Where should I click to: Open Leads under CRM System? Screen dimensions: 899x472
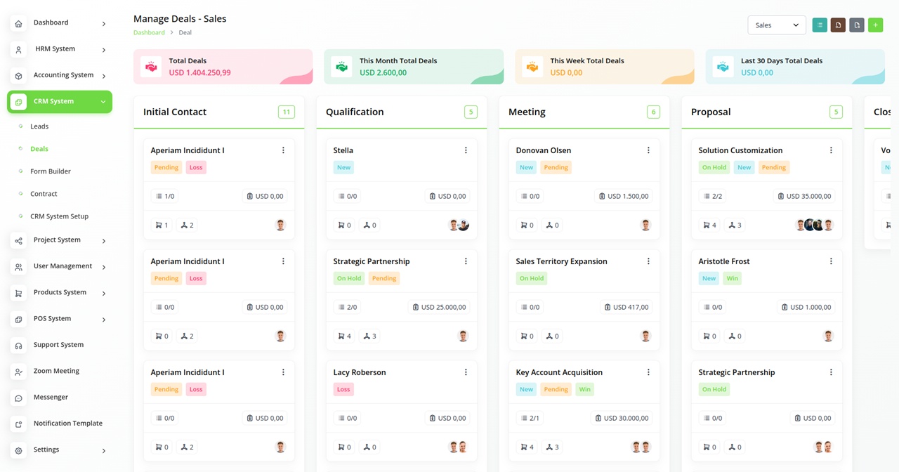click(39, 126)
